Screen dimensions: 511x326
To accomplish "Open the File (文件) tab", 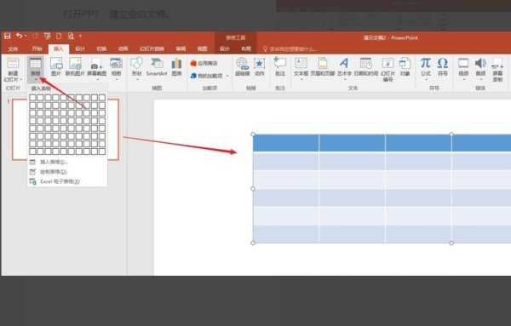I will coord(13,49).
